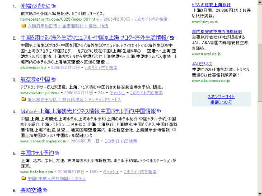Click このサイト内で検索 for www.ihotelcn.com result

[x=140, y=172]
